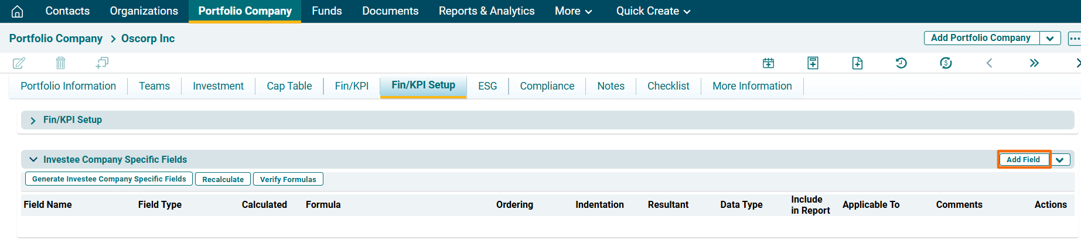
Task: Click the trash delete icon
Action: [60, 63]
